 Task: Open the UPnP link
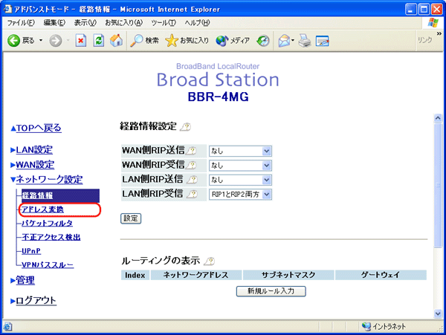pyautogui.click(x=31, y=251)
